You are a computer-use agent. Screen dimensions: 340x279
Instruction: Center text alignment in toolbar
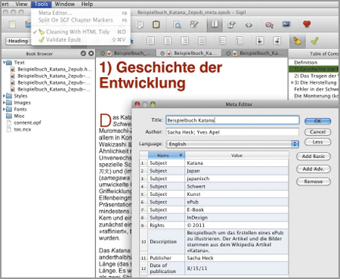coord(168,41)
